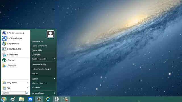182x102 pixels.
Task: Select the 'µTorrent' text label
Action: click(x=11, y=60)
